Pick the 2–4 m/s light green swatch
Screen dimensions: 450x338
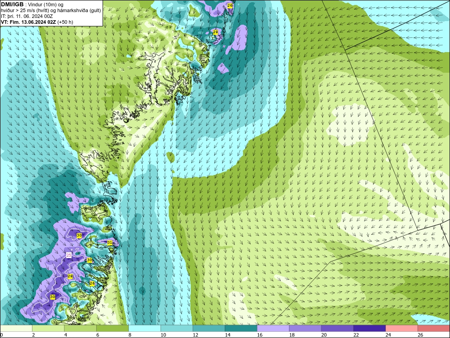pos(48,328)
